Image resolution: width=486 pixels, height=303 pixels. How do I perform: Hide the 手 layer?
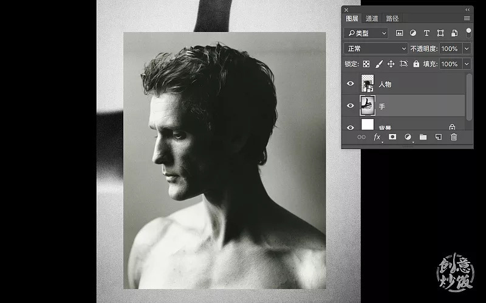(x=351, y=105)
